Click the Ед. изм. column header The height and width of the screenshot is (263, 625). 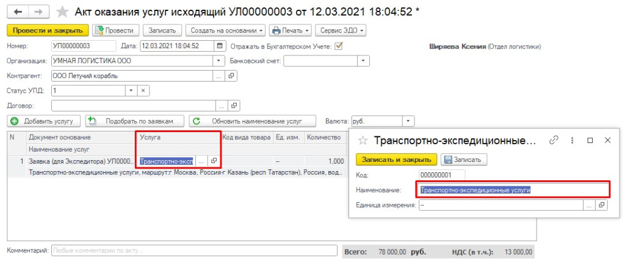point(289,138)
